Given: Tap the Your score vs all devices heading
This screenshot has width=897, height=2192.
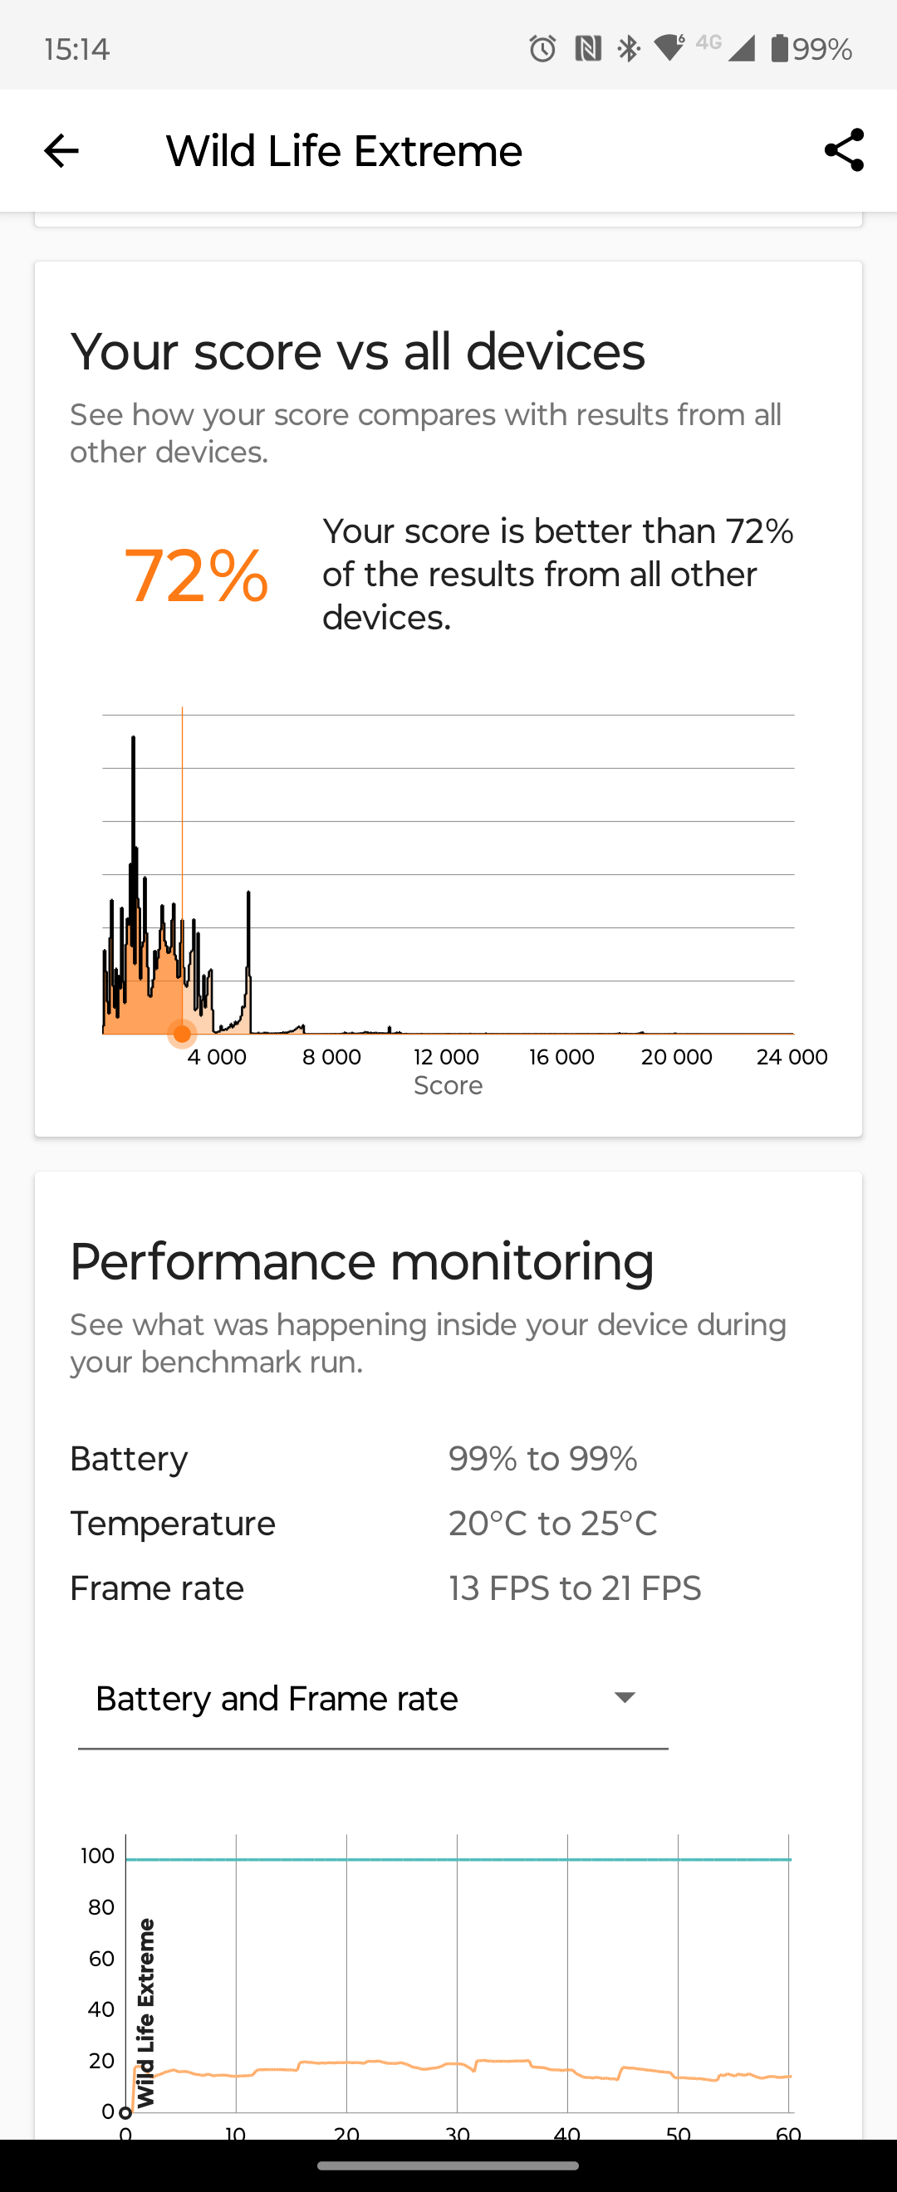Looking at the screenshot, I should pos(357,351).
